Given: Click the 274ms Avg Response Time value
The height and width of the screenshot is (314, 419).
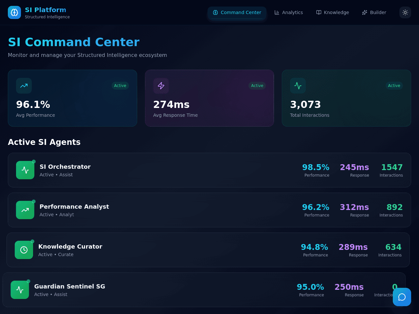Looking at the screenshot, I should (172, 105).
